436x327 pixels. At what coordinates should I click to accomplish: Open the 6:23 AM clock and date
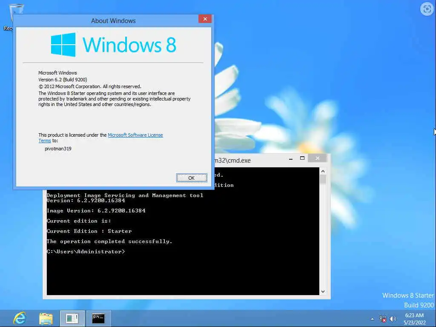point(414,319)
